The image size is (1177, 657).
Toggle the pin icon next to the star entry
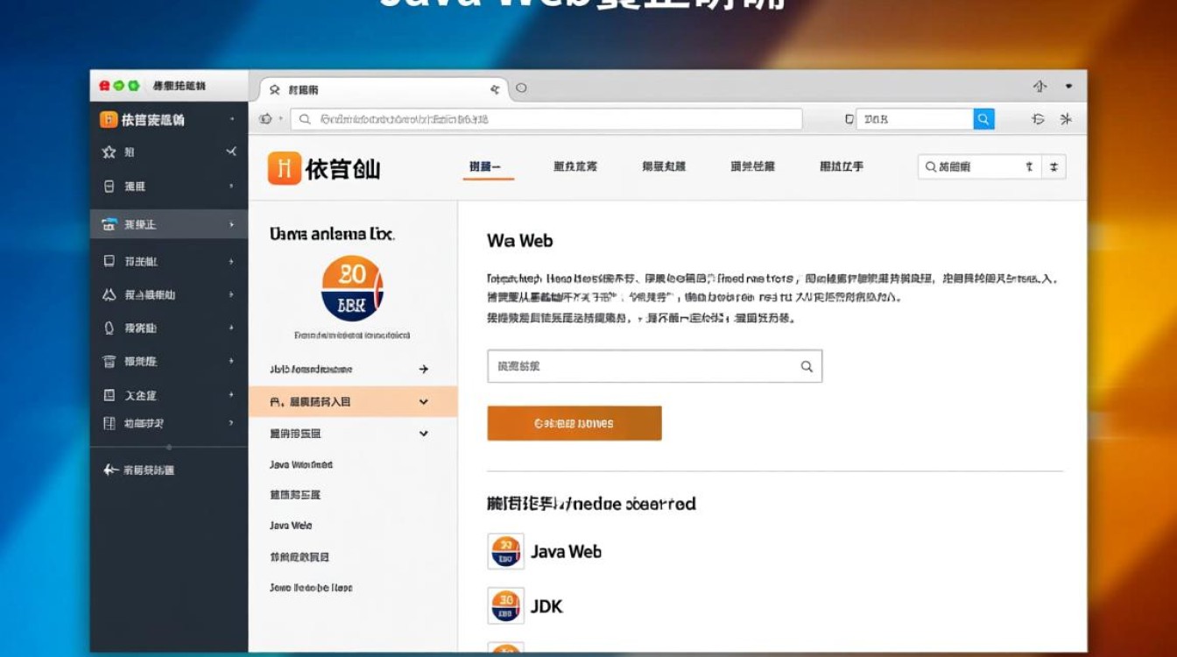coord(231,152)
